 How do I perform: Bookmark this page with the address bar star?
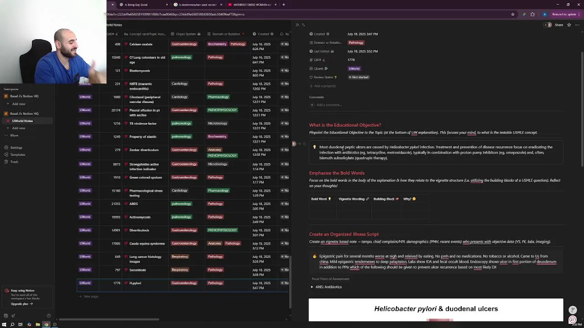(x=512, y=14)
